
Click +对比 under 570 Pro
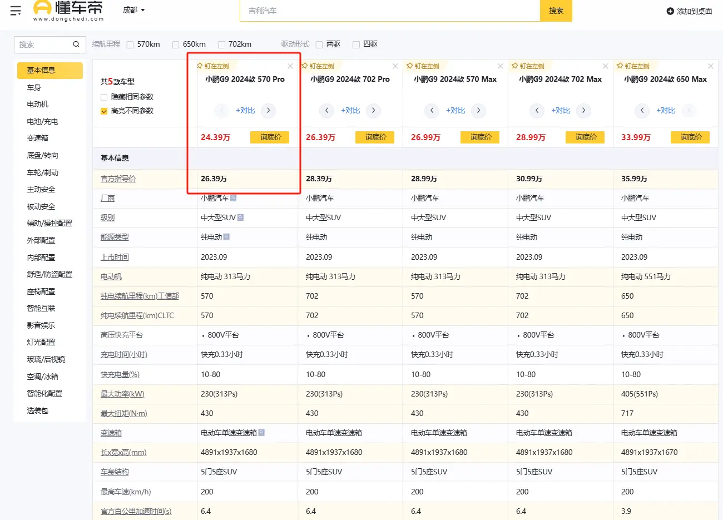[x=245, y=111]
